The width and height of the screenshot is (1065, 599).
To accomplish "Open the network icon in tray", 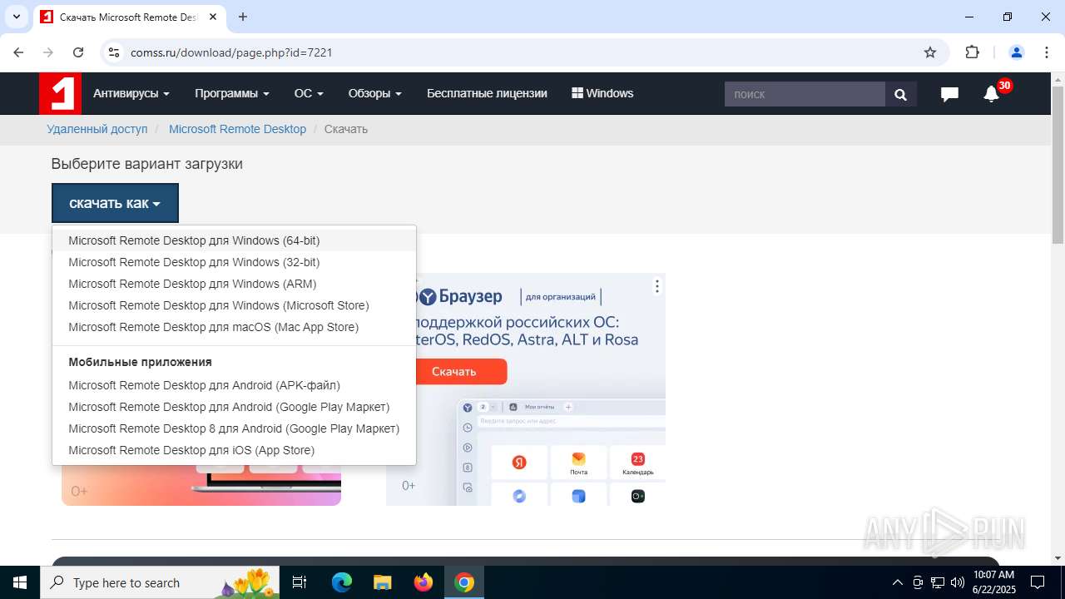I will click(x=938, y=582).
